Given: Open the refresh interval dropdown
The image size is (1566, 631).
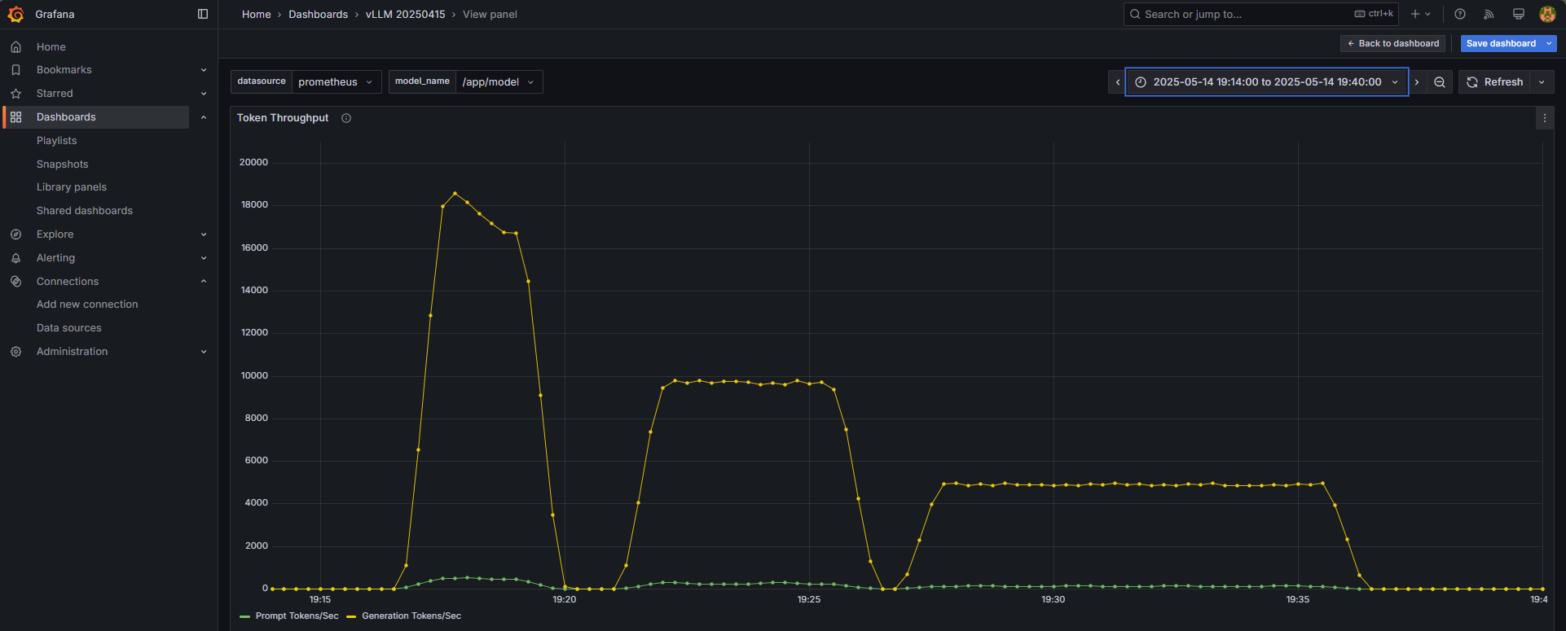Looking at the screenshot, I should click(1542, 81).
